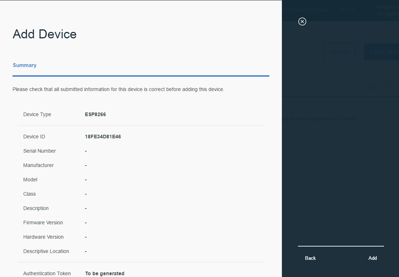Click the Descriptive Location label

click(x=46, y=251)
